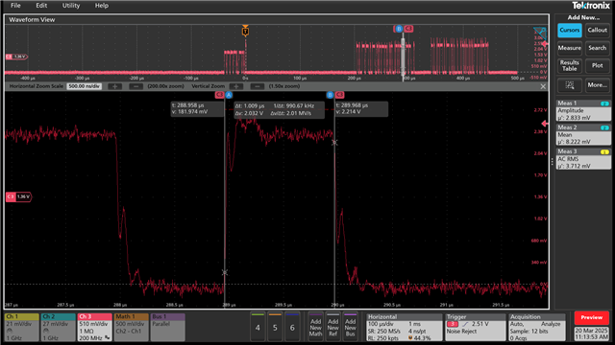Image resolution: width=615 pixels, height=345 pixels.
Task: Click the C3 channel ground reference handle
Action: [18, 196]
